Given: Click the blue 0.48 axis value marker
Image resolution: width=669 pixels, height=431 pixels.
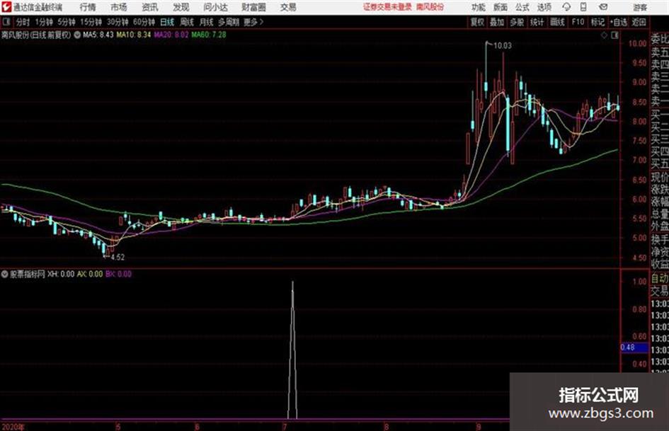Looking at the screenshot, I should (x=634, y=347).
